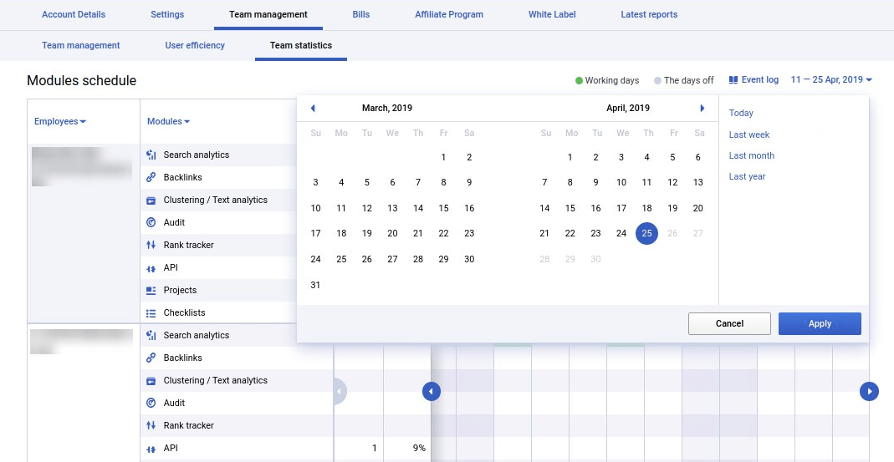This screenshot has width=894, height=462.
Task: Click the Projects module icon
Action: click(151, 290)
